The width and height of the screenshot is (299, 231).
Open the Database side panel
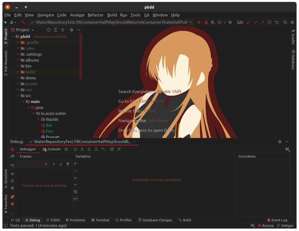tap(293, 60)
